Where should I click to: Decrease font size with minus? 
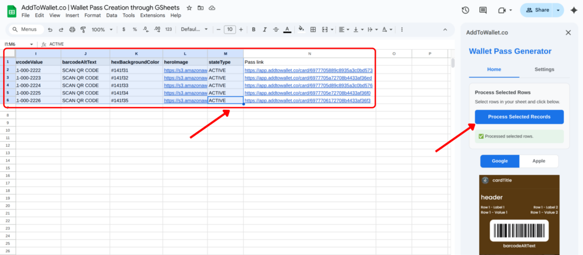point(219,30)
